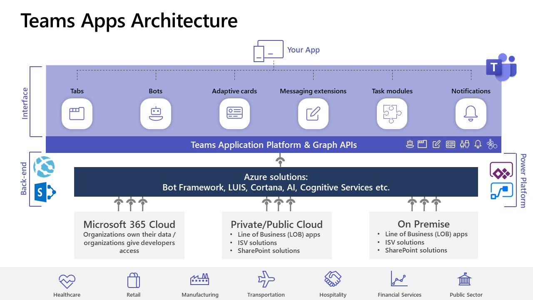Click the Microsoft Teams logo
The height and width of the screenshot is (300, 533).
click(x=501, y=67)
